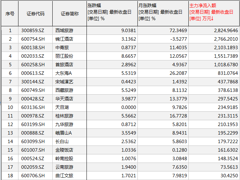Select stock code 000428.SZ
240x180 pixels.
tap(32, 99)
